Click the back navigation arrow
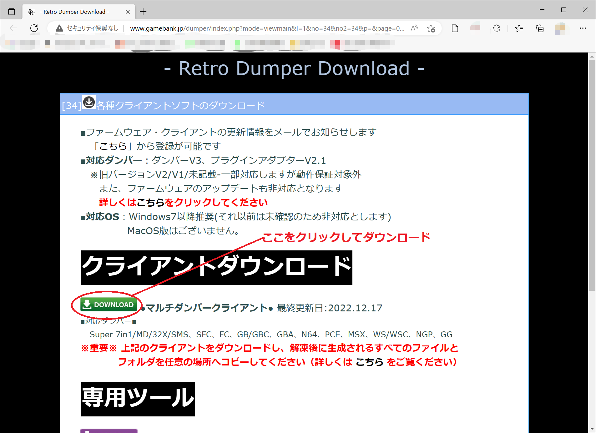The height and width of the screenshot is (433, 596). coord(13,28)
